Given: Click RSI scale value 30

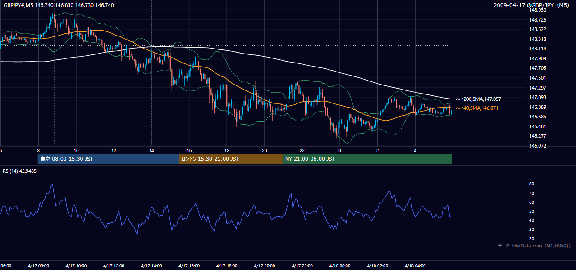Looking at the screenshot, I should pos(531,229).
